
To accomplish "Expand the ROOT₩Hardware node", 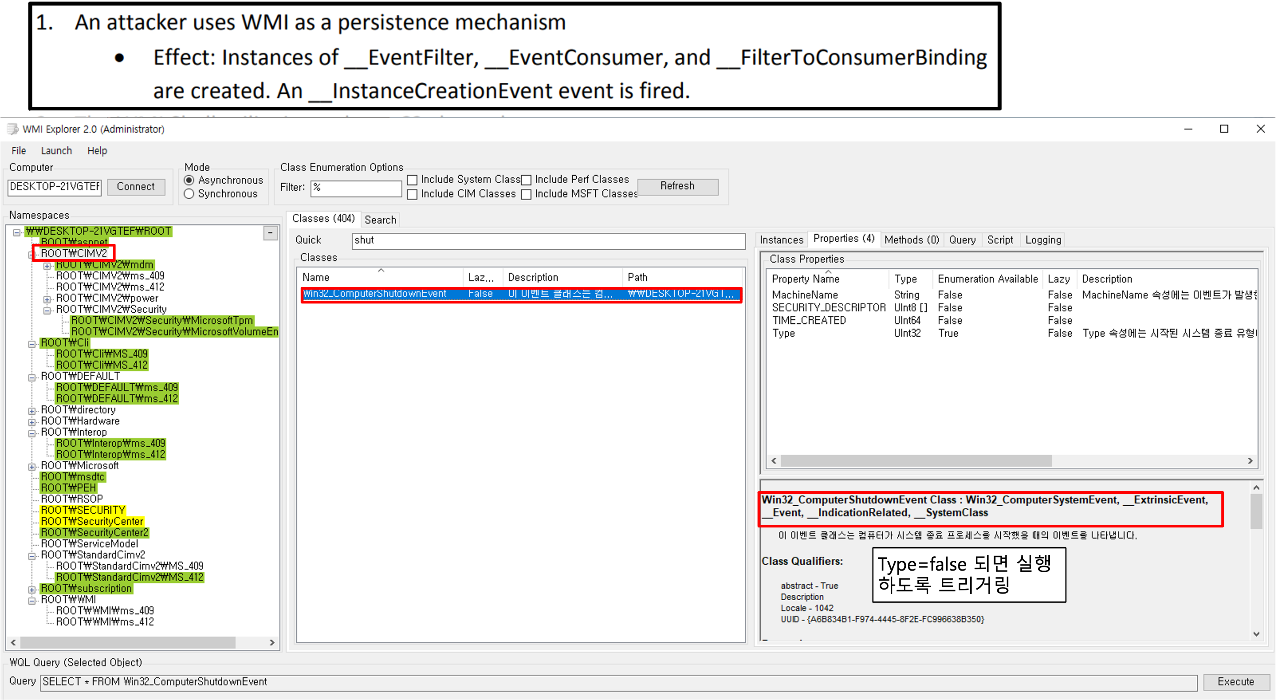I will pos(32,422).
